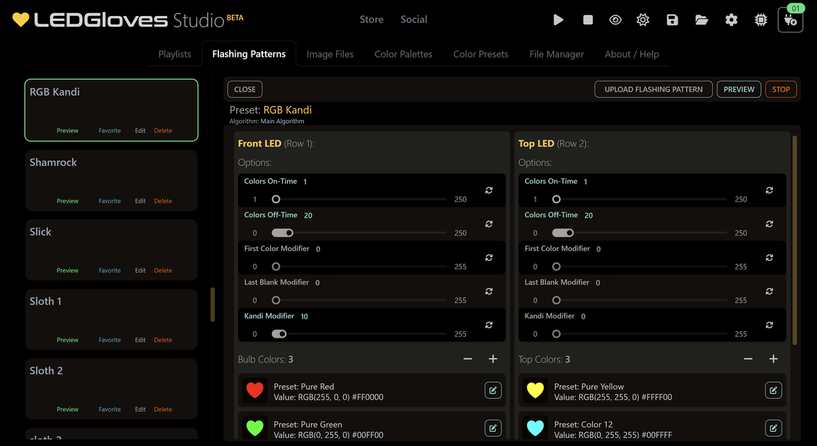Click the stop square icon in top toolbar

[x=588, y=20]
